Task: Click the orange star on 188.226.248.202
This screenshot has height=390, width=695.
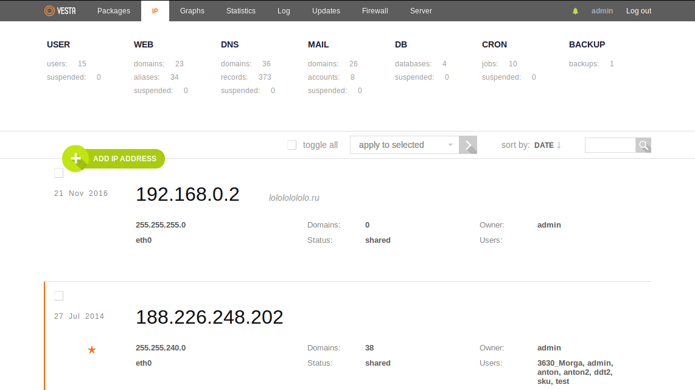Action: click(92, 350)
